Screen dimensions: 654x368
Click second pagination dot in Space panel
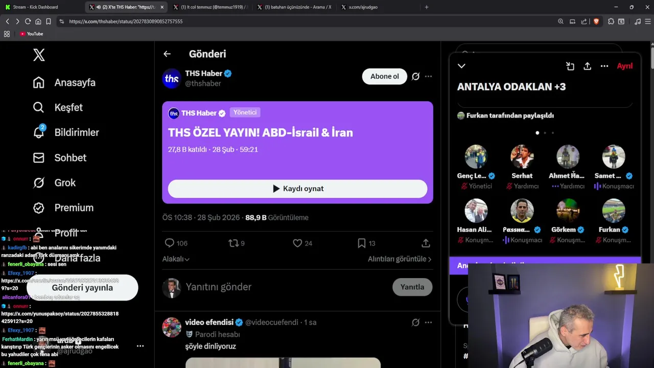[x=545, y=133]
